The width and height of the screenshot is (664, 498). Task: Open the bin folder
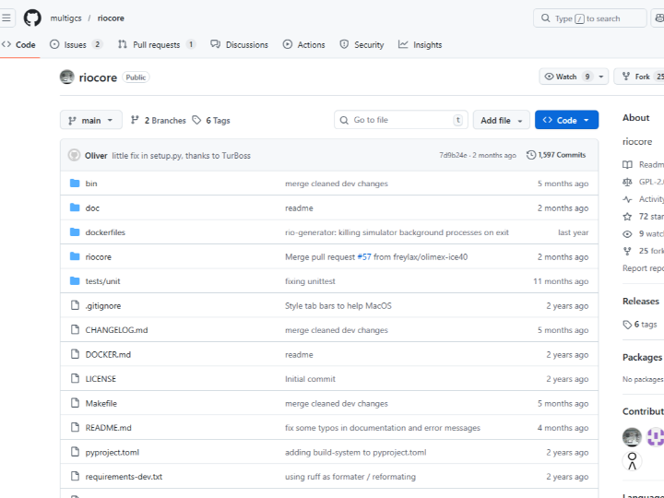91,184
